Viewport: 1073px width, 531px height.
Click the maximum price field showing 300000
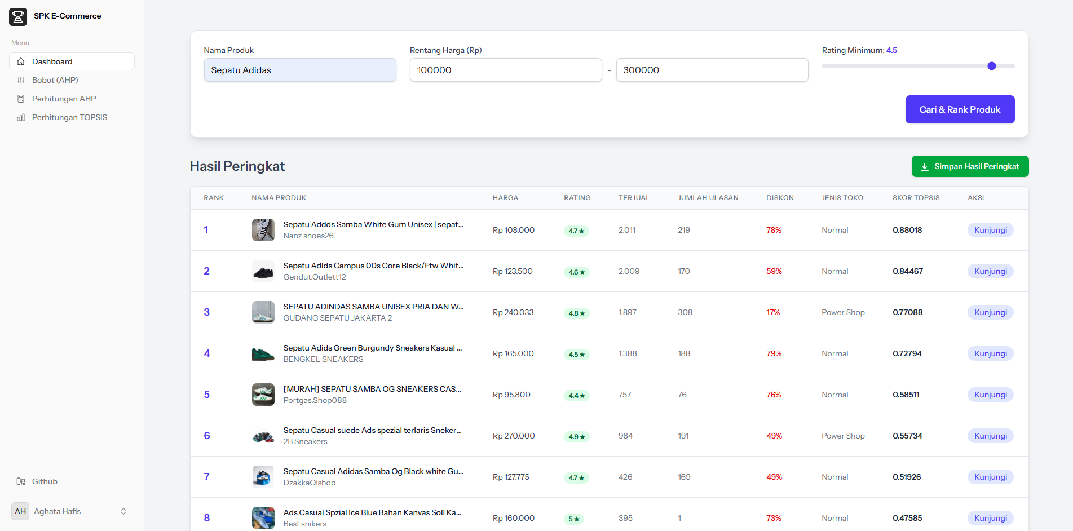712,70
